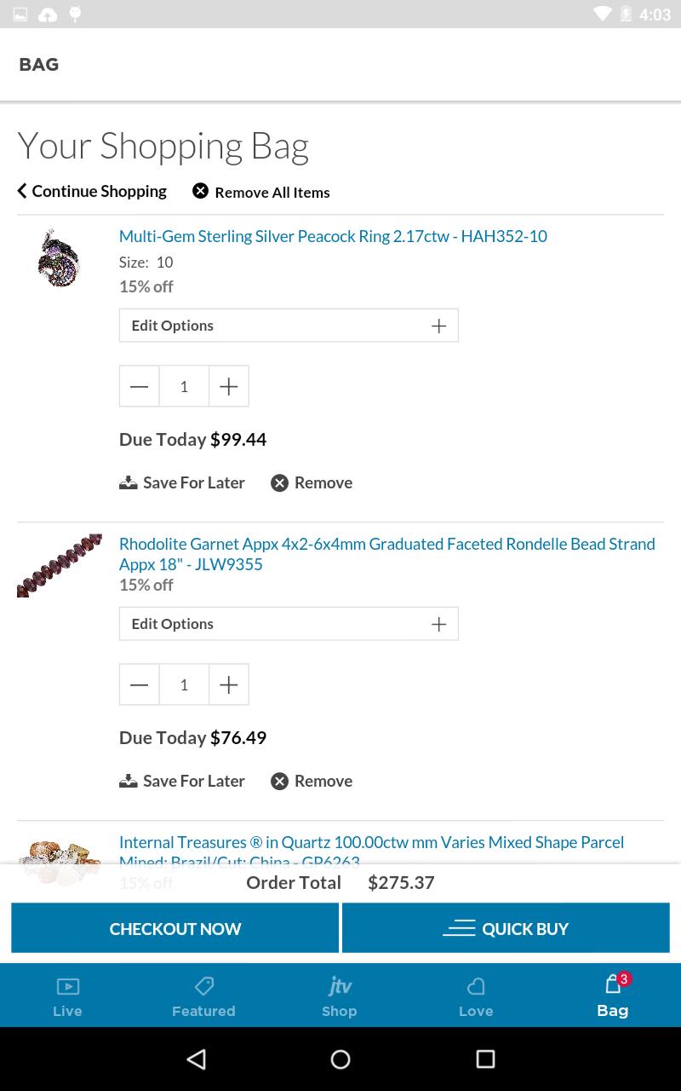Expand Edit Options for Rhodolite Garnet strand
681x1091 pixels.
tap(289, 624)
